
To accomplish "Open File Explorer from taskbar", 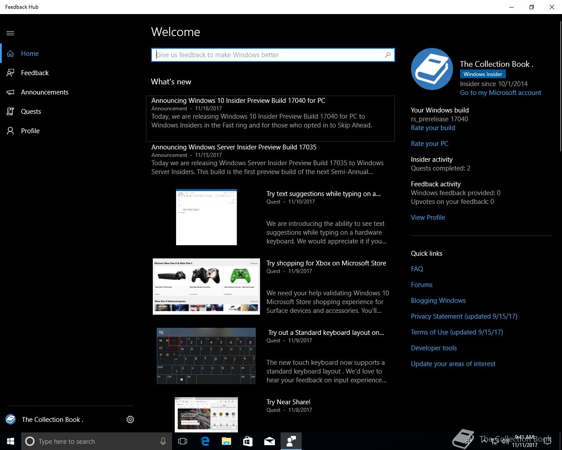I will pos(226,441).
